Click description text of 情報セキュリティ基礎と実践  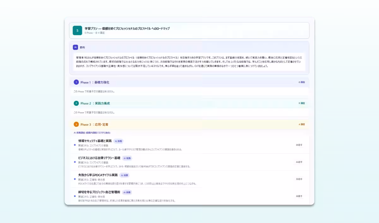click(x=130, y=149)
